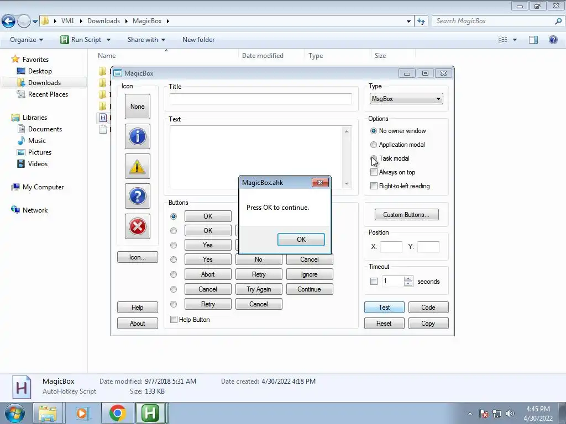Screen dimensions: 566x424
Task: Open address bar history dropdown
Action: click(408, 22)
